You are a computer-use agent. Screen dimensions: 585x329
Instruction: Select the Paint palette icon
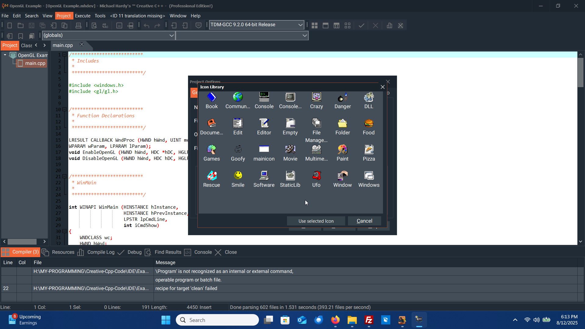342,150
